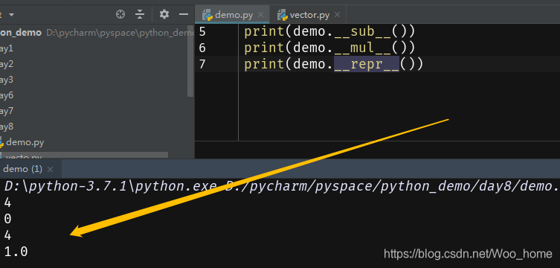Image resolution: width=560 pixels, height=268 pixels.
Task: Click the __mul__ call on line 6
Action: coord(363,48)
